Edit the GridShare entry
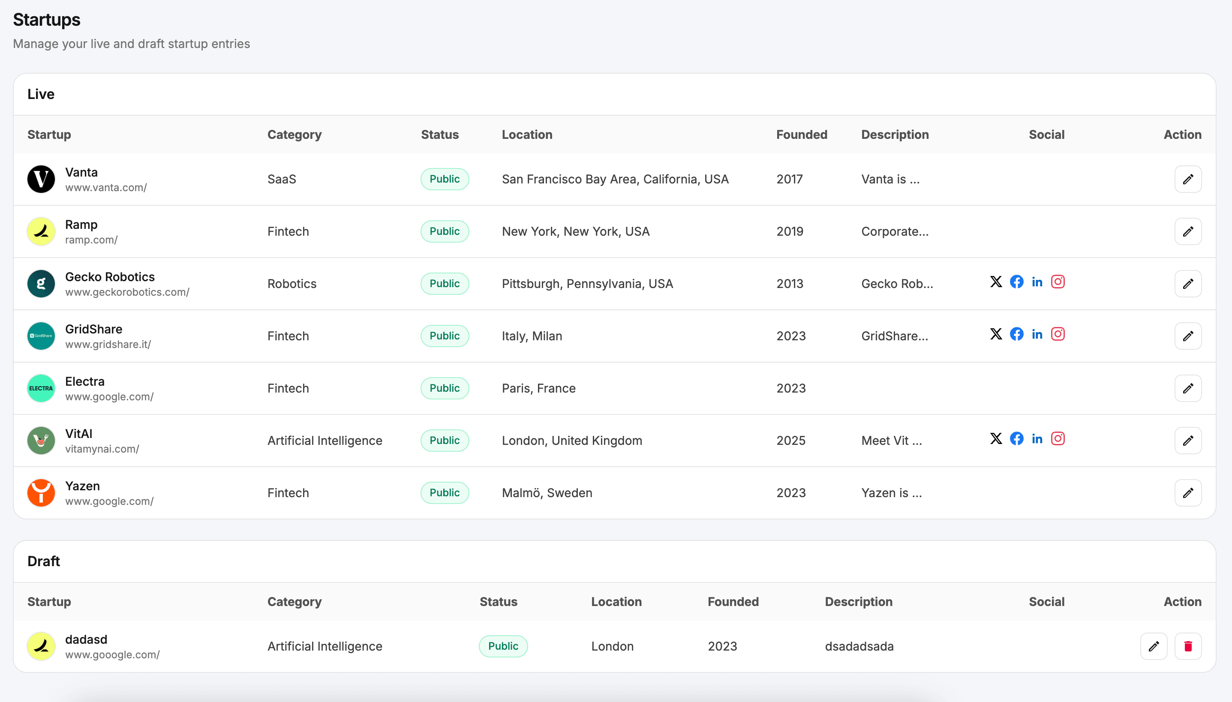This screenshot has height=702, width=1232. (1188, 336)
